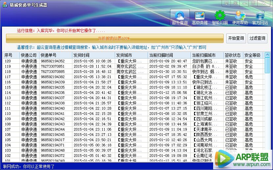Click the 【陕西西安 scan city cell
The width and height of the screenshot is (273, 170).
click(205, 135)
